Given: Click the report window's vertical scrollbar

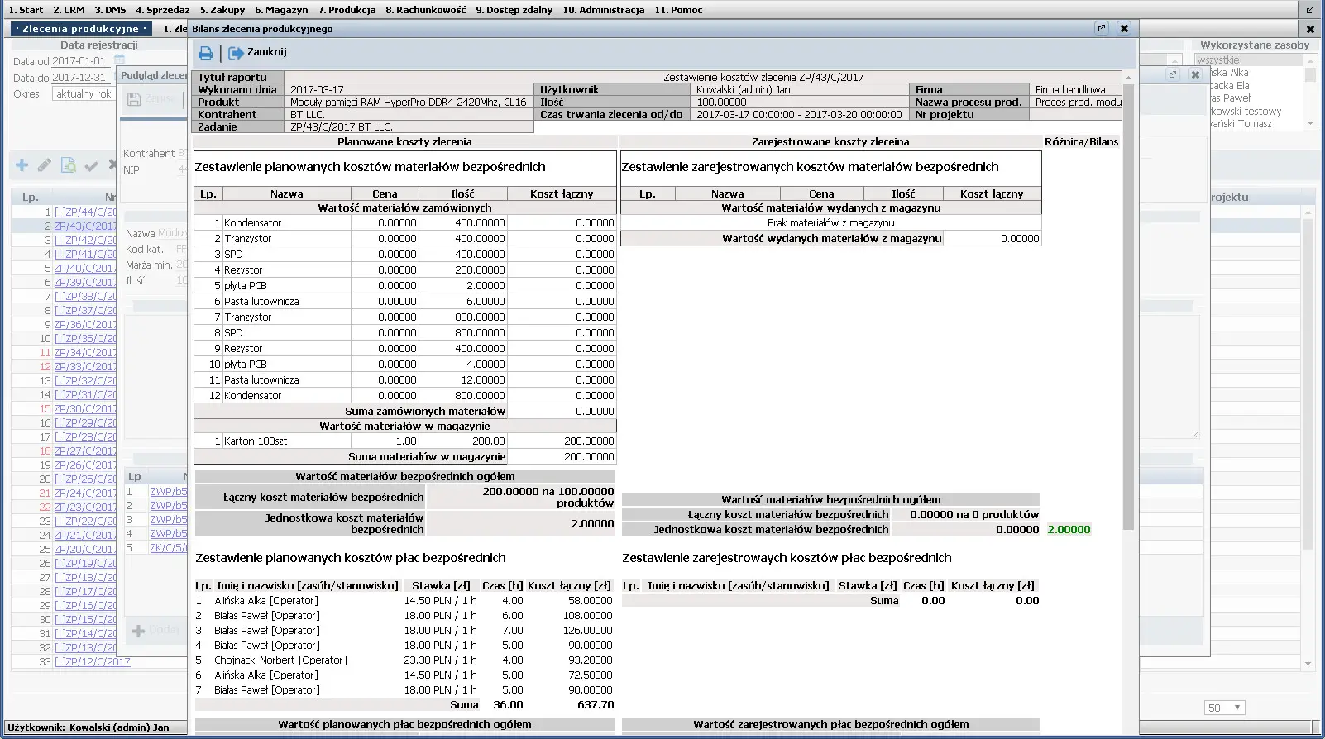Looking at the screenshot, I should click(1128, 331).
